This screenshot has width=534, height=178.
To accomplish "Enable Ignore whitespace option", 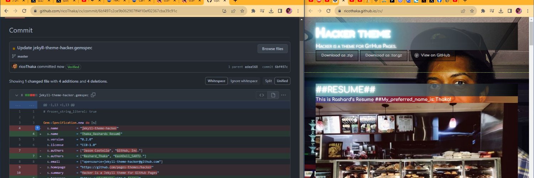I will [x=244, y=81].
